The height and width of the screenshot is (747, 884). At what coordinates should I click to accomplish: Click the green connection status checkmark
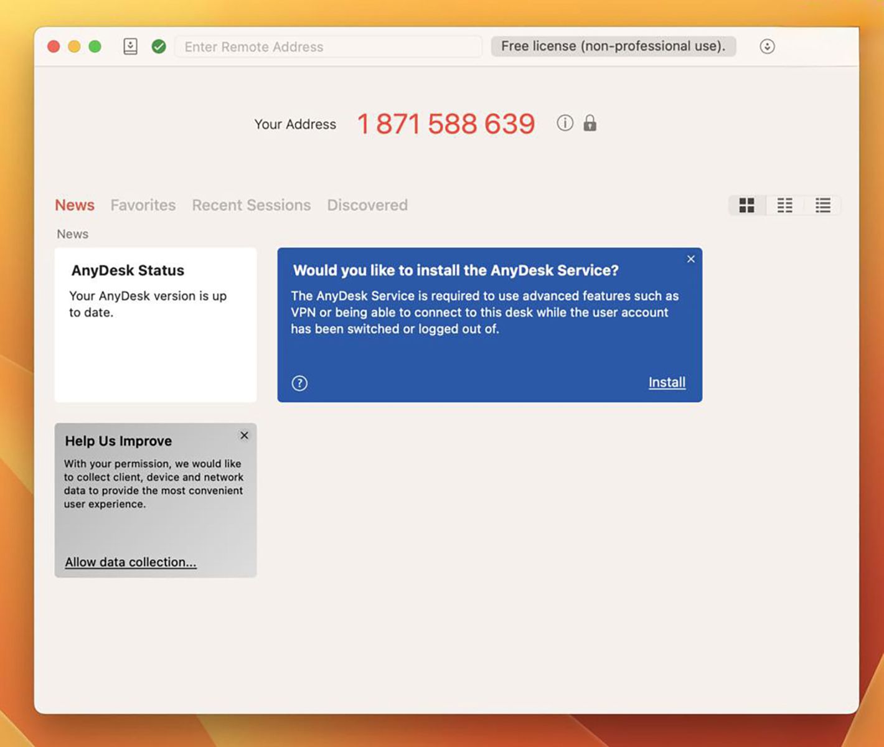(159, 47)
